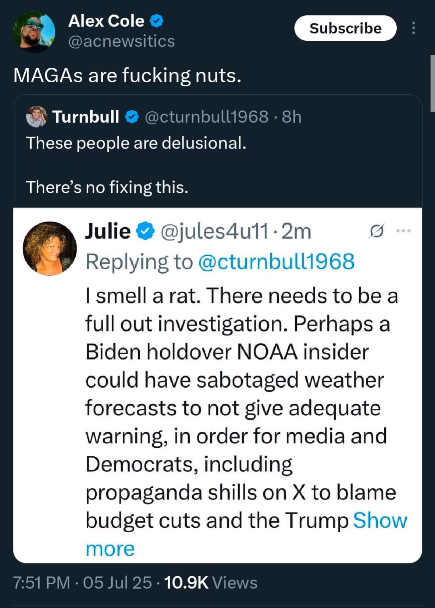Click the verified badge next to Turnbull

coord(131,117)
